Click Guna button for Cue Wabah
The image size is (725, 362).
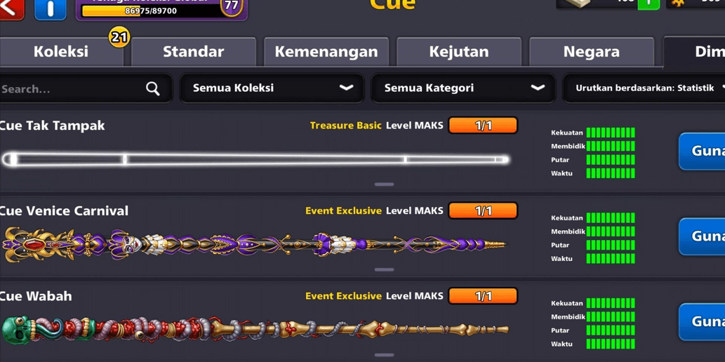702,322
